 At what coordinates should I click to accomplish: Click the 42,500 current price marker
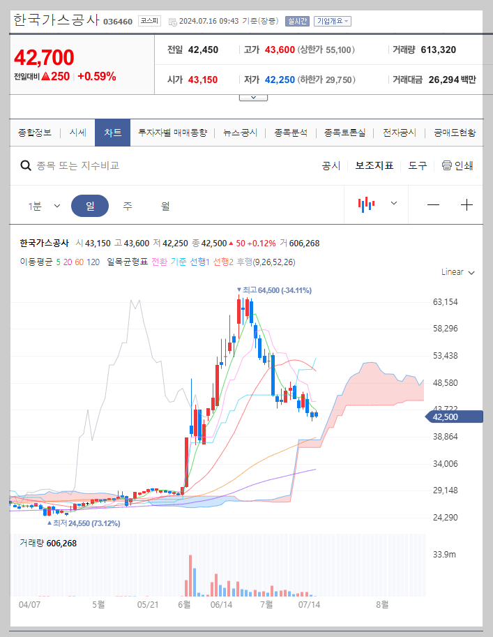click(454, 417)
